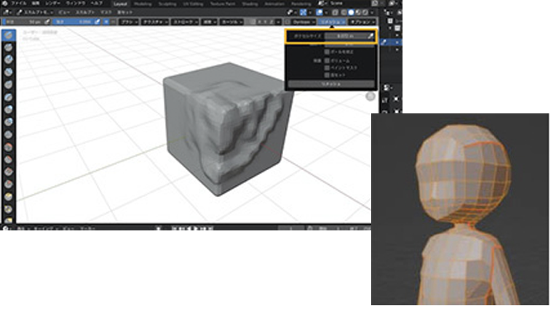Select the first sculpt brush in the toolbar
The image size is (559, 314).
(x=9, y=35)
